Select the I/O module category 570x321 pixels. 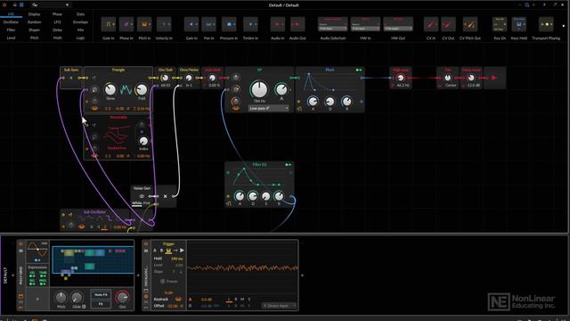11,14
